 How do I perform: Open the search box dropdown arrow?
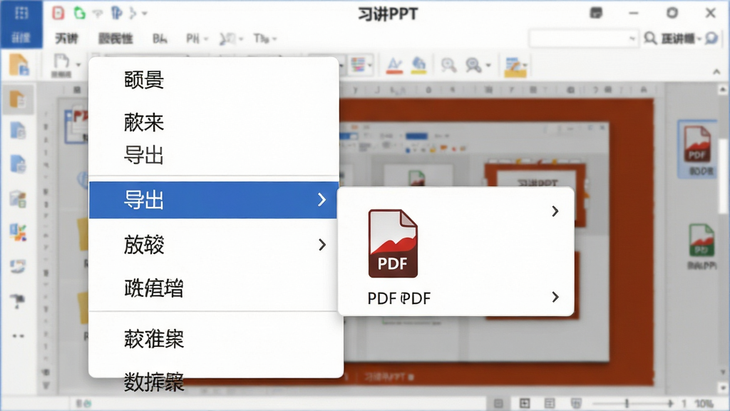(632, 39)
